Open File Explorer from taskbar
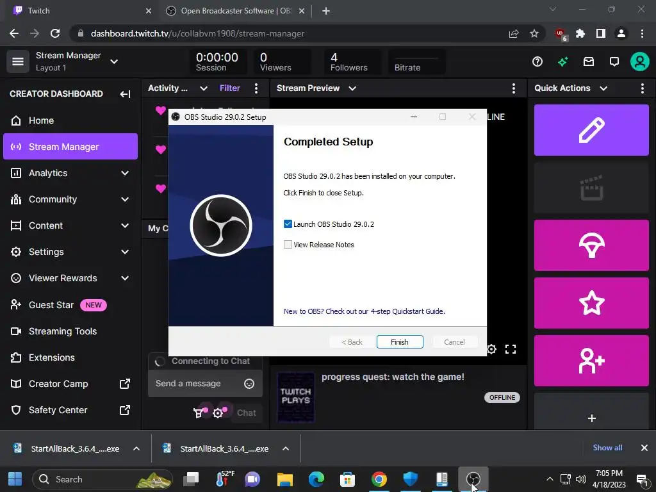656x492 pixels. click(285, 479)
